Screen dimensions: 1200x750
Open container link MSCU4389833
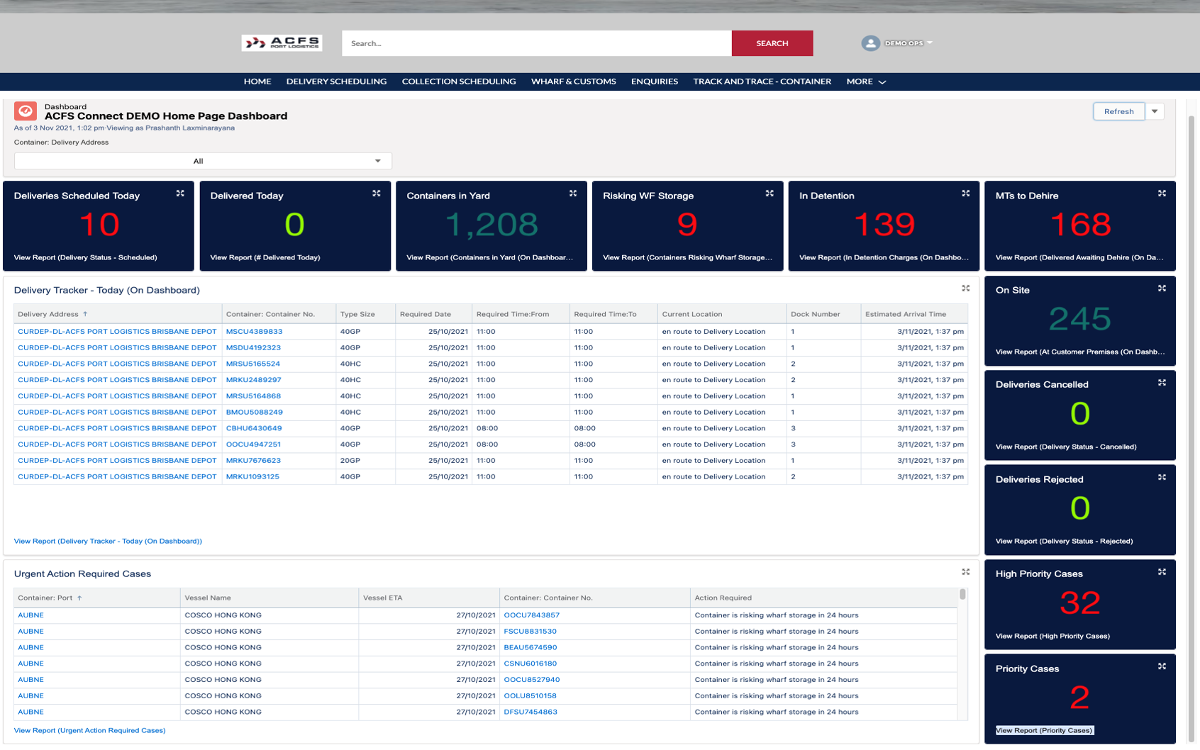point(254,332)
